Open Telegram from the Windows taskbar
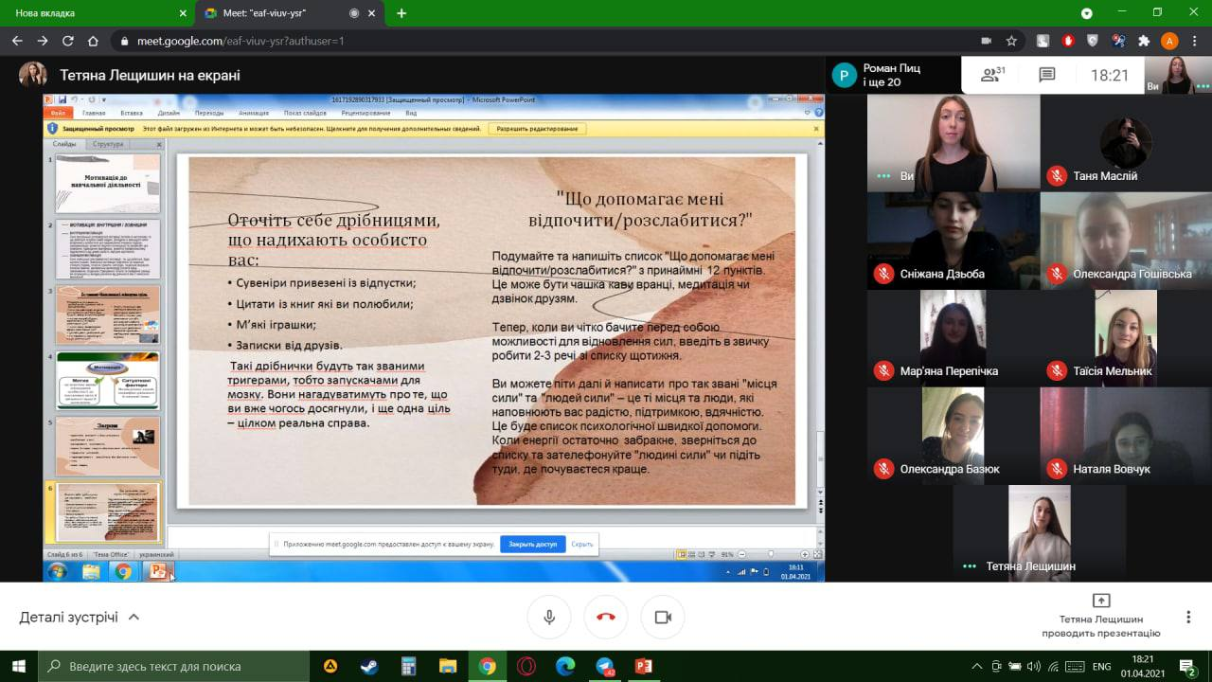Viewport: 1212px width, 682px height. (604, 666)
